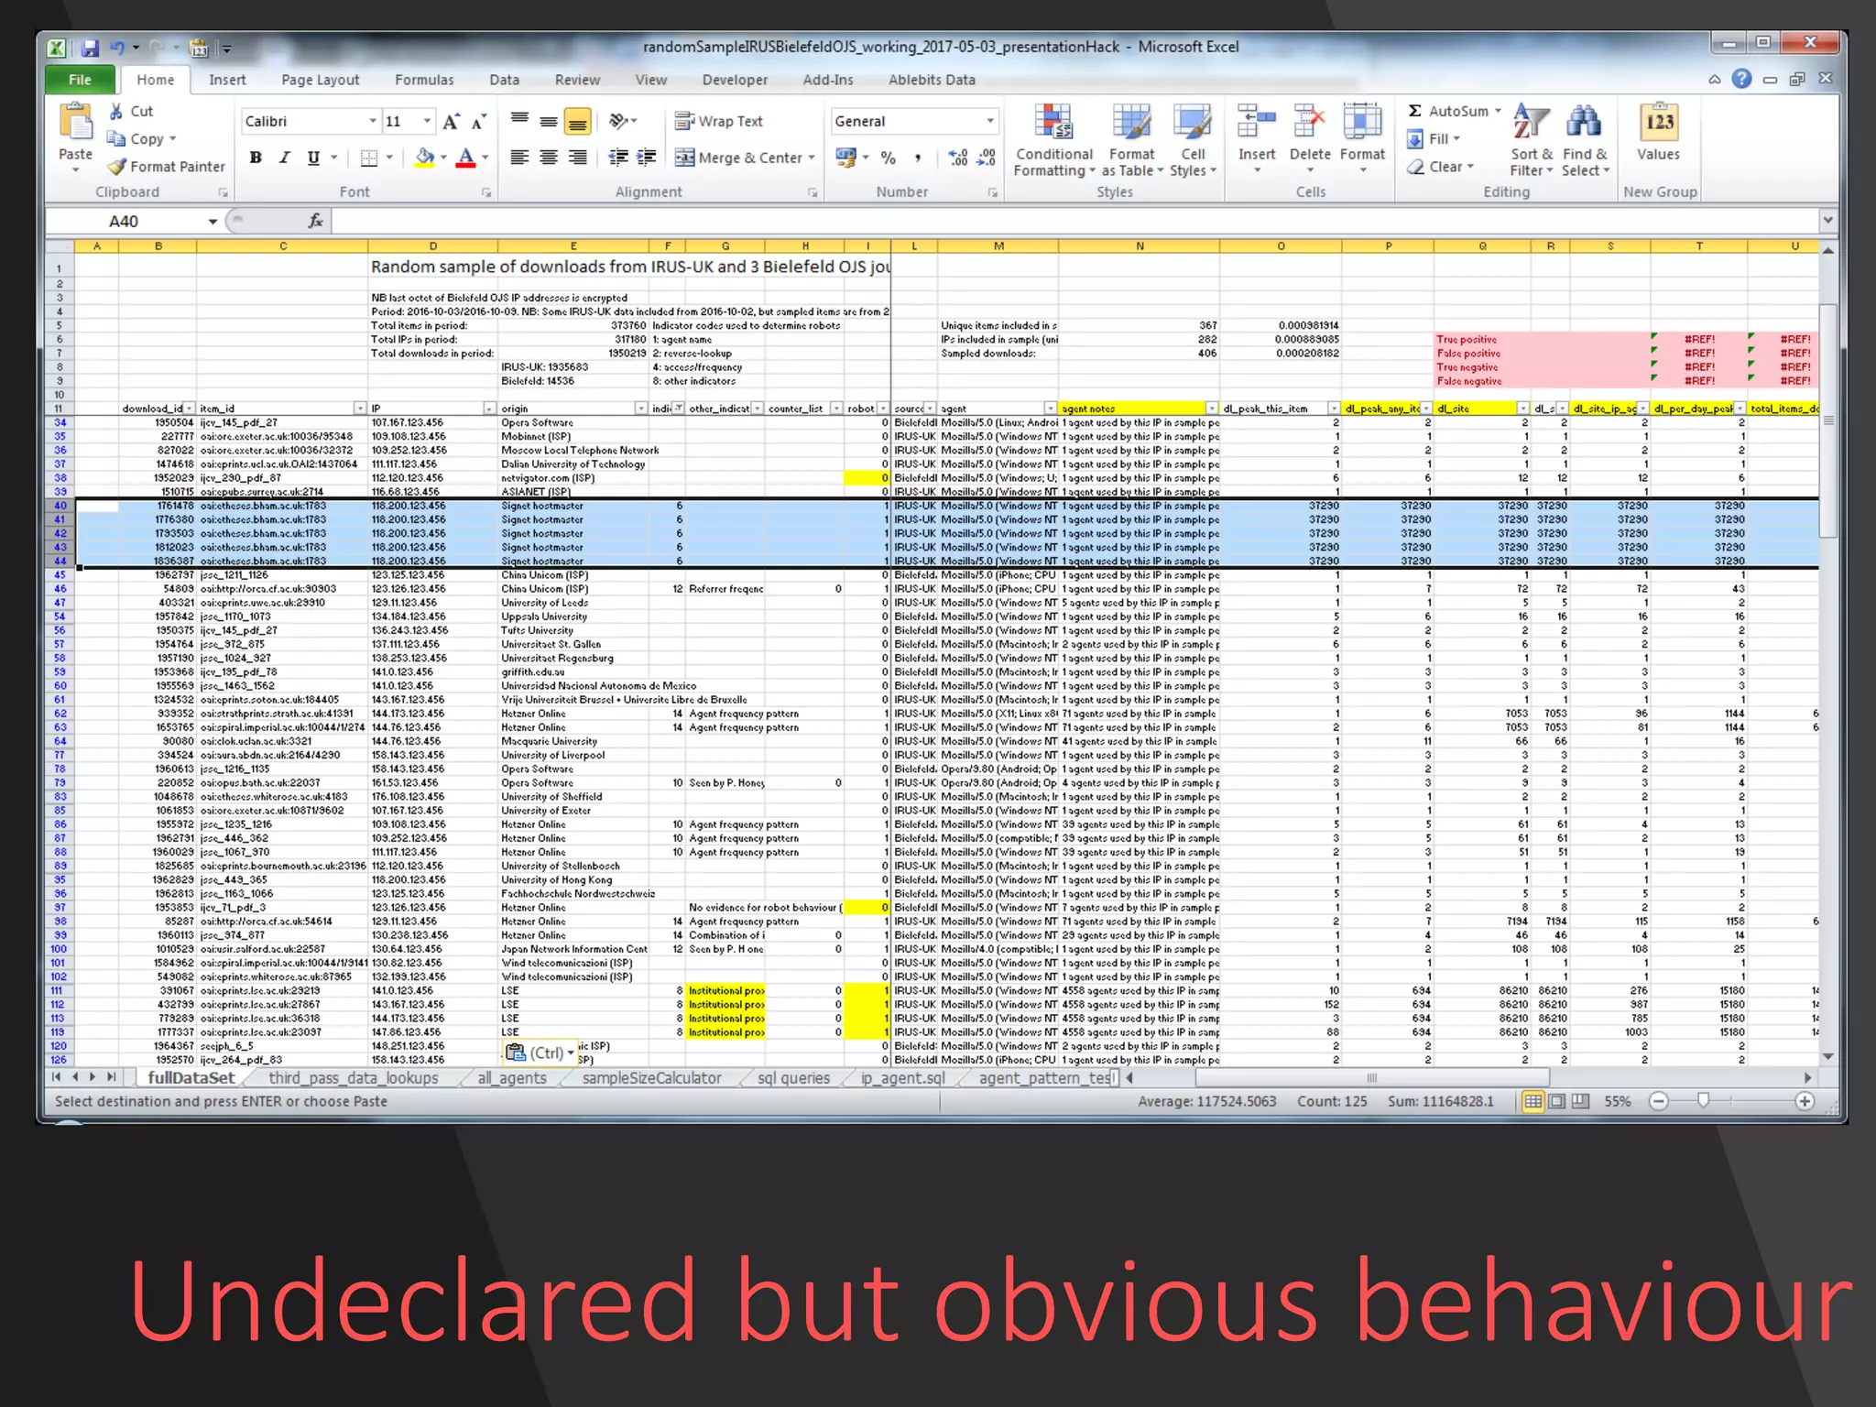Open Find & Select binoculars menu
Image resolution: width=1876 pixels, height=1407 pixels.
click(x=1585, y=140)
